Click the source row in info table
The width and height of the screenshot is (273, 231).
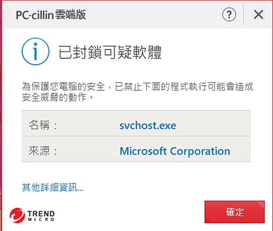click(136, 149)
